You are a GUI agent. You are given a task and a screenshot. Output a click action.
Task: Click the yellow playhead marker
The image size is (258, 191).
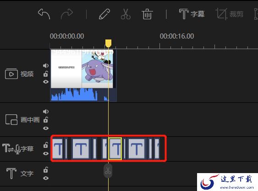tap(108, 43)
